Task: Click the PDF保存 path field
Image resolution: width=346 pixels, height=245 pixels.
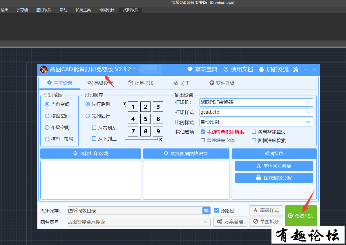Action: tap(135, 210)
